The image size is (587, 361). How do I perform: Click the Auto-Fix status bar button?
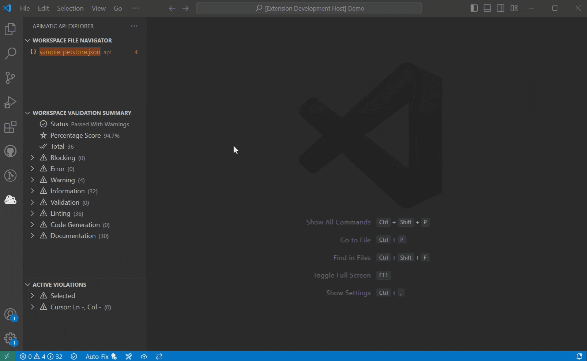(x=101, y=356)
